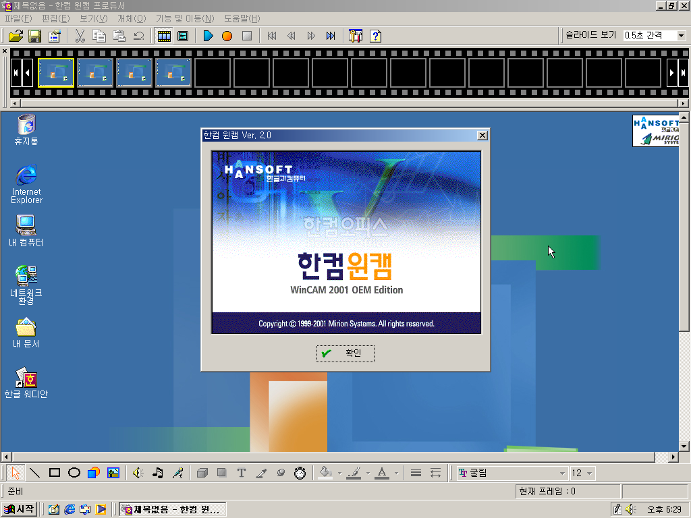
Task: Open the 기능 및 이동(N) menu
Action: point(185,18)
